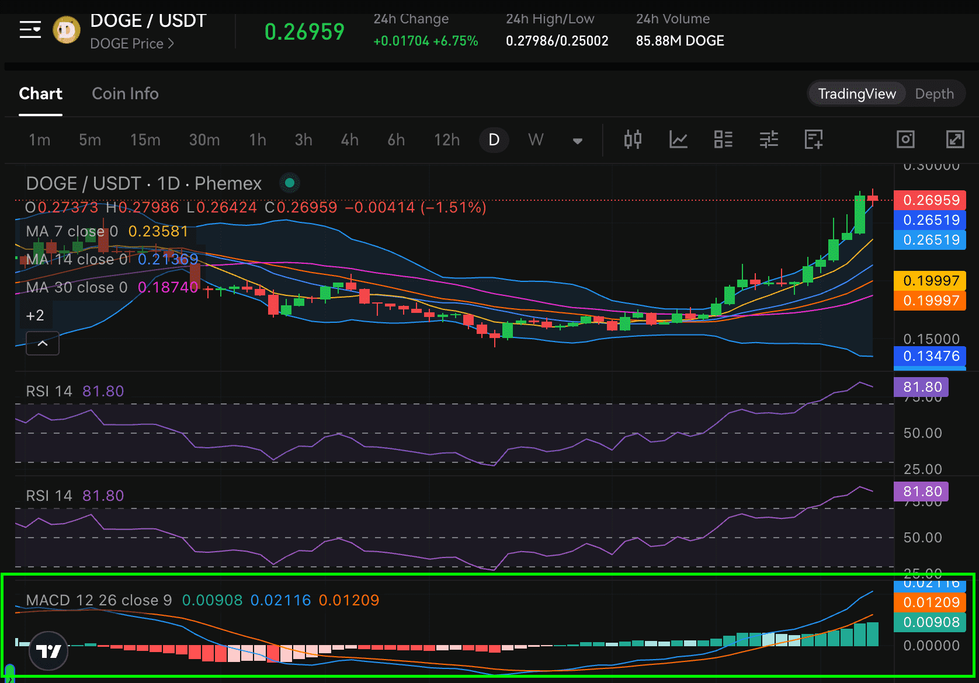
Task: Click the DOGE / USDT pair title
Action: [148, 21]
